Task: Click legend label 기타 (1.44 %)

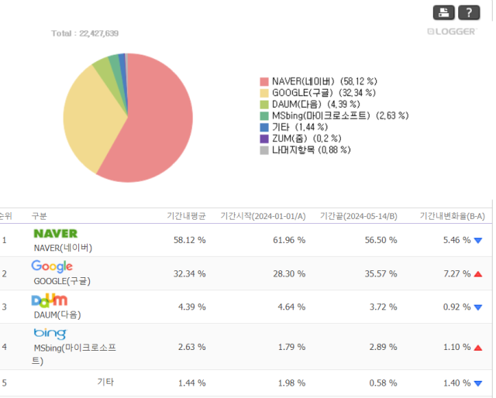Action: coord(300,127)
